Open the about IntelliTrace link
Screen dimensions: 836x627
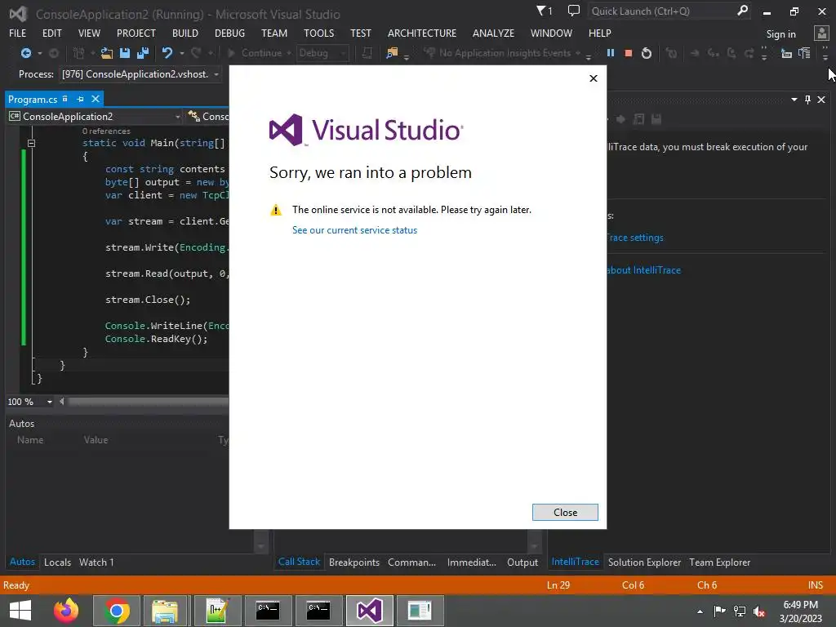pyautogui.click(x=643, y=270)
